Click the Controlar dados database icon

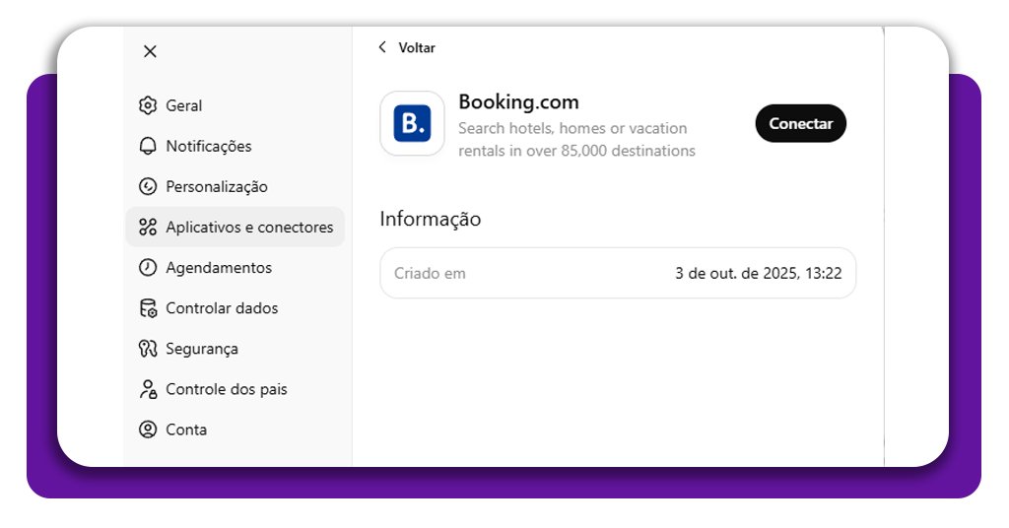click(x=148, y=308)
